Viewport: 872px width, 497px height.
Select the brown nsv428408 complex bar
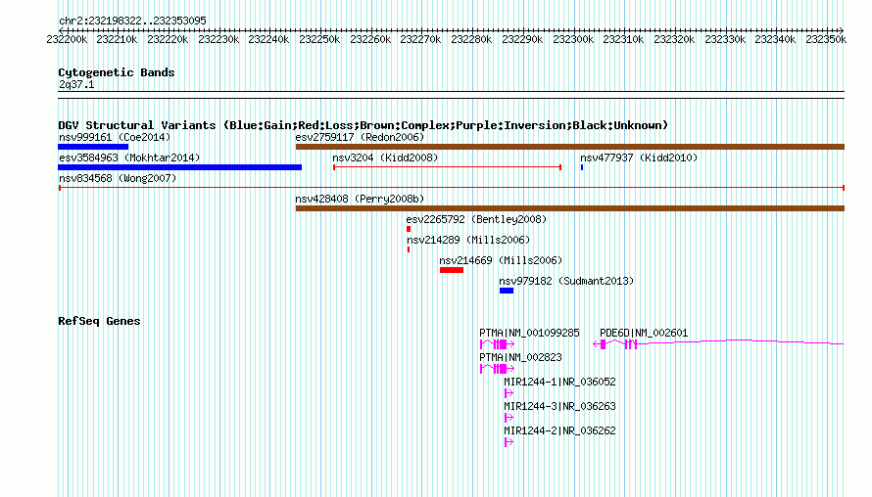click(570, 208)
